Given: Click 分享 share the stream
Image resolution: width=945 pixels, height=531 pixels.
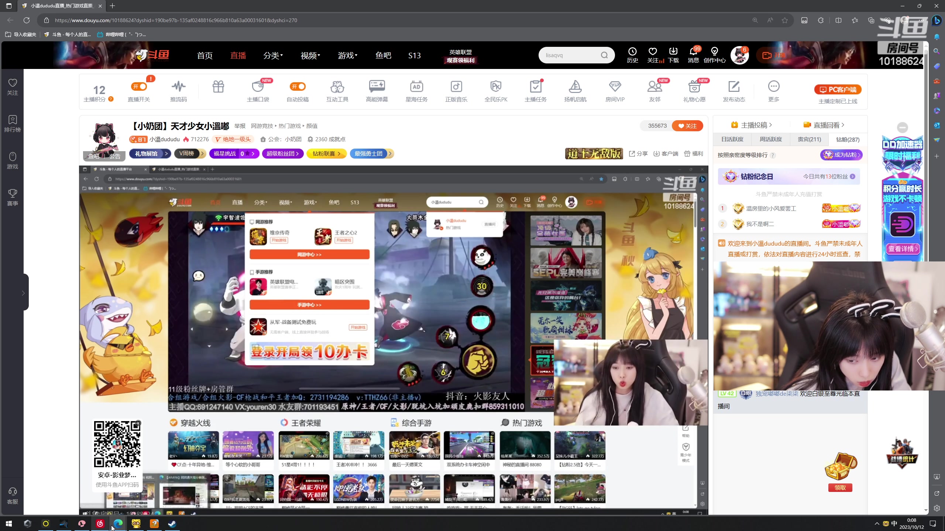Looking at the screenshot, I should 638,154.
